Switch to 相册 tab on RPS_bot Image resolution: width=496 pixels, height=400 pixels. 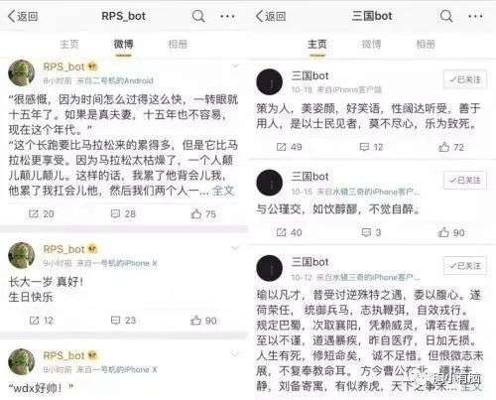pos(178,44)
